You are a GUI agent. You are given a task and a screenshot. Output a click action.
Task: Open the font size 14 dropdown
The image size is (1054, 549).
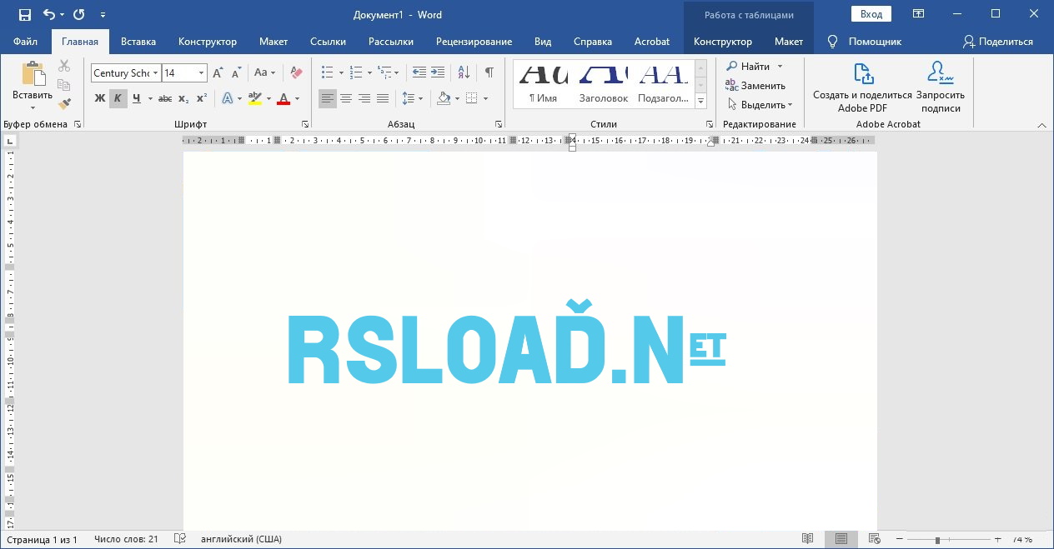click(201, 73)
